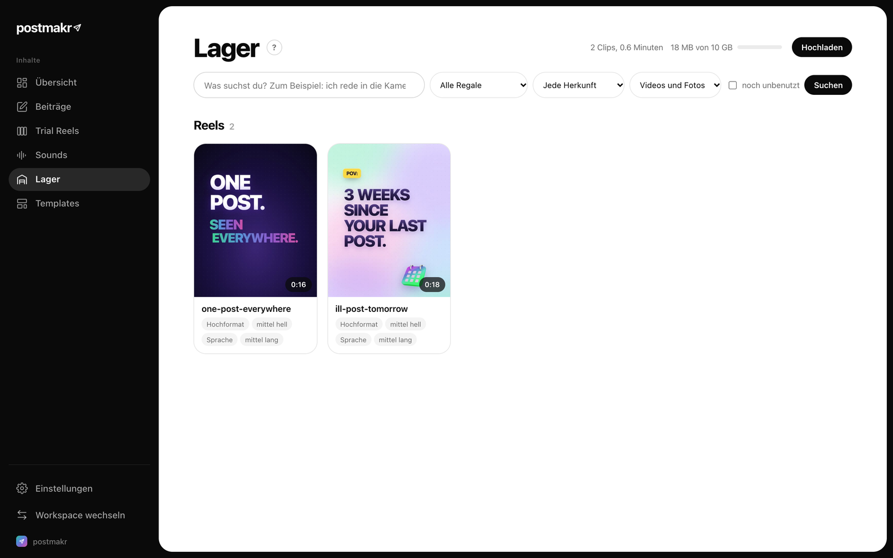Screen dimensions: 893x558
Task: Open the Alle Regale dropdown
Action: click(x=479, y=85)
